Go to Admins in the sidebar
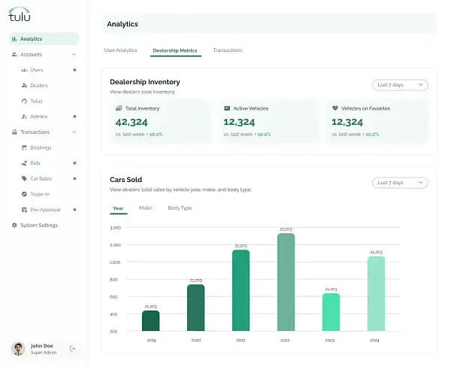This screenshot has height=367, width=451. click(x=39, y=117)
